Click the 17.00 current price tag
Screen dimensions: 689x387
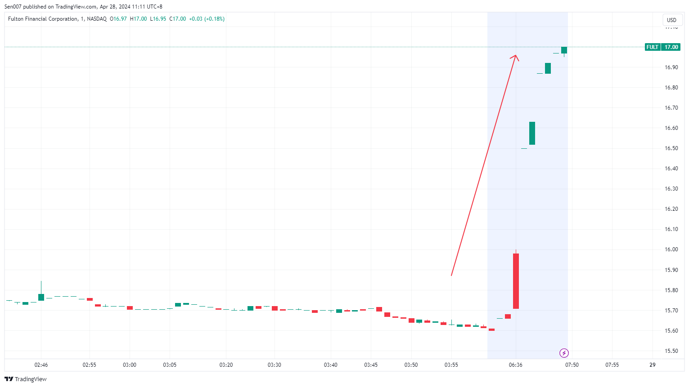[x=671, y=47]
